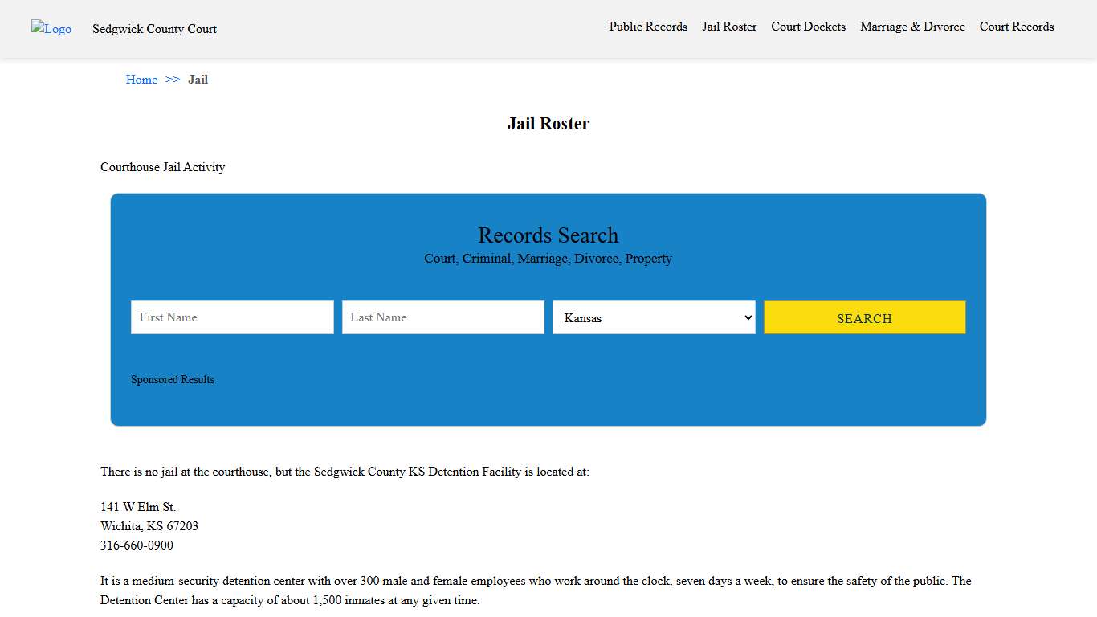Click the Jail breadcrumb item
The image size is (1097, 617).
198,80
